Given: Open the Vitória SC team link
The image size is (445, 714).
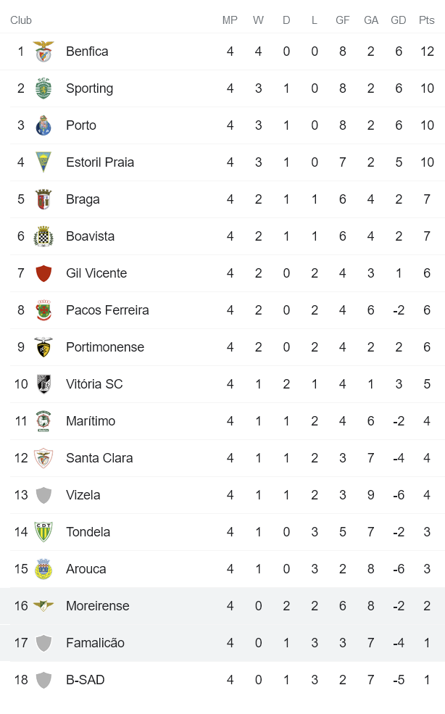Looking at the screenshot, I should tap(94, 384).
